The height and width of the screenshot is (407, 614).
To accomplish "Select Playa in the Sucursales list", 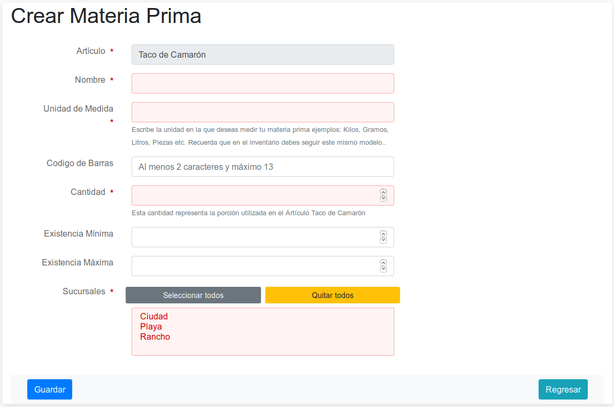I will pyautogui.click(x=151, y=327).
